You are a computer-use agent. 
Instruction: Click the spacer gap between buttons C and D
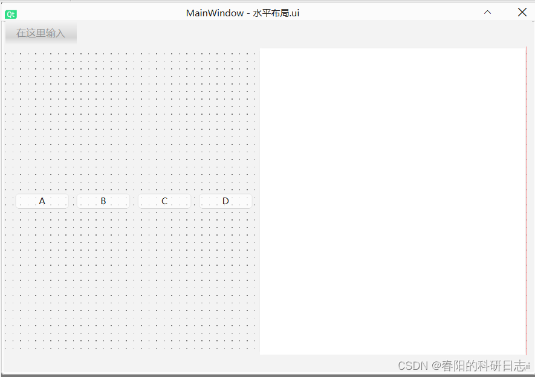point(194,201)
